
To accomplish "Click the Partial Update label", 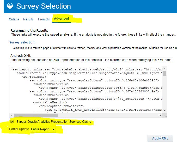I will point(19,129).
